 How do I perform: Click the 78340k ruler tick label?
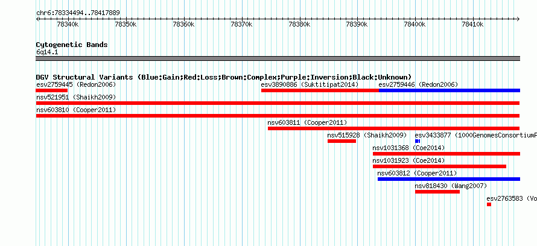click(68, 24)
